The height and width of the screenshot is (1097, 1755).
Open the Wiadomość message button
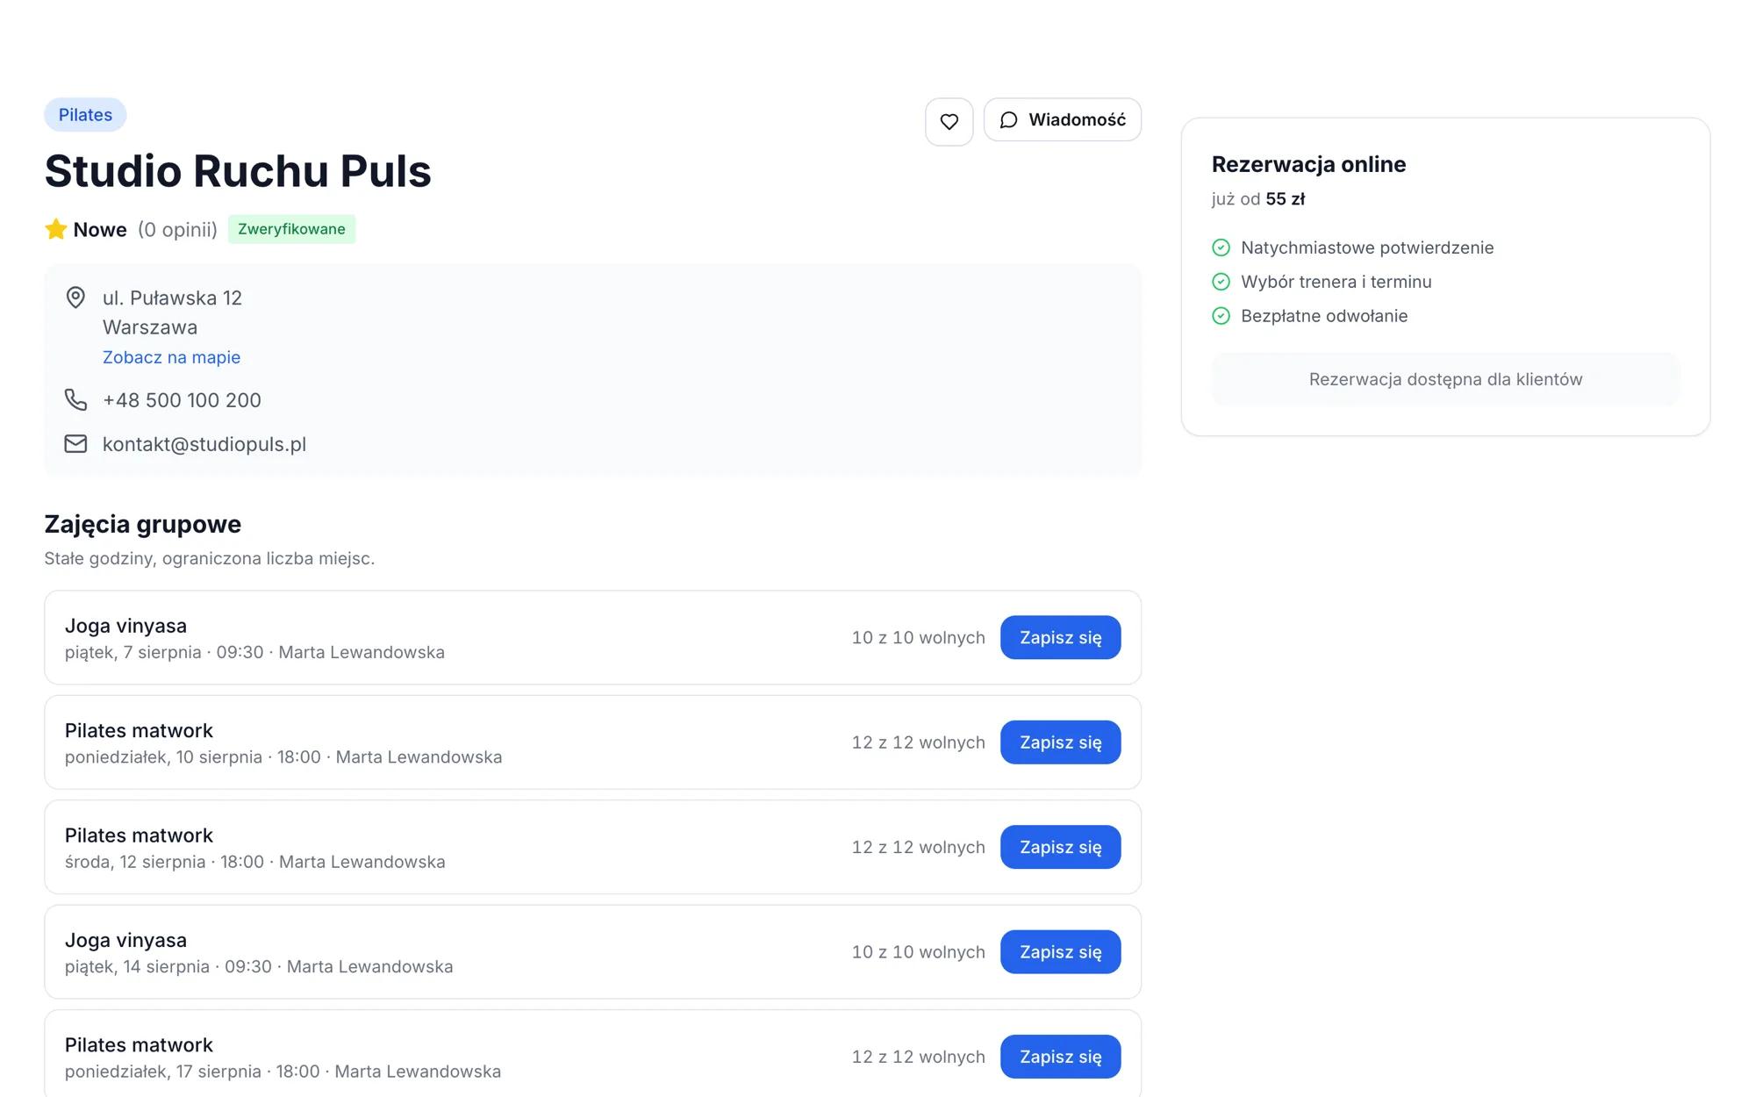(x=1062, y=119)
